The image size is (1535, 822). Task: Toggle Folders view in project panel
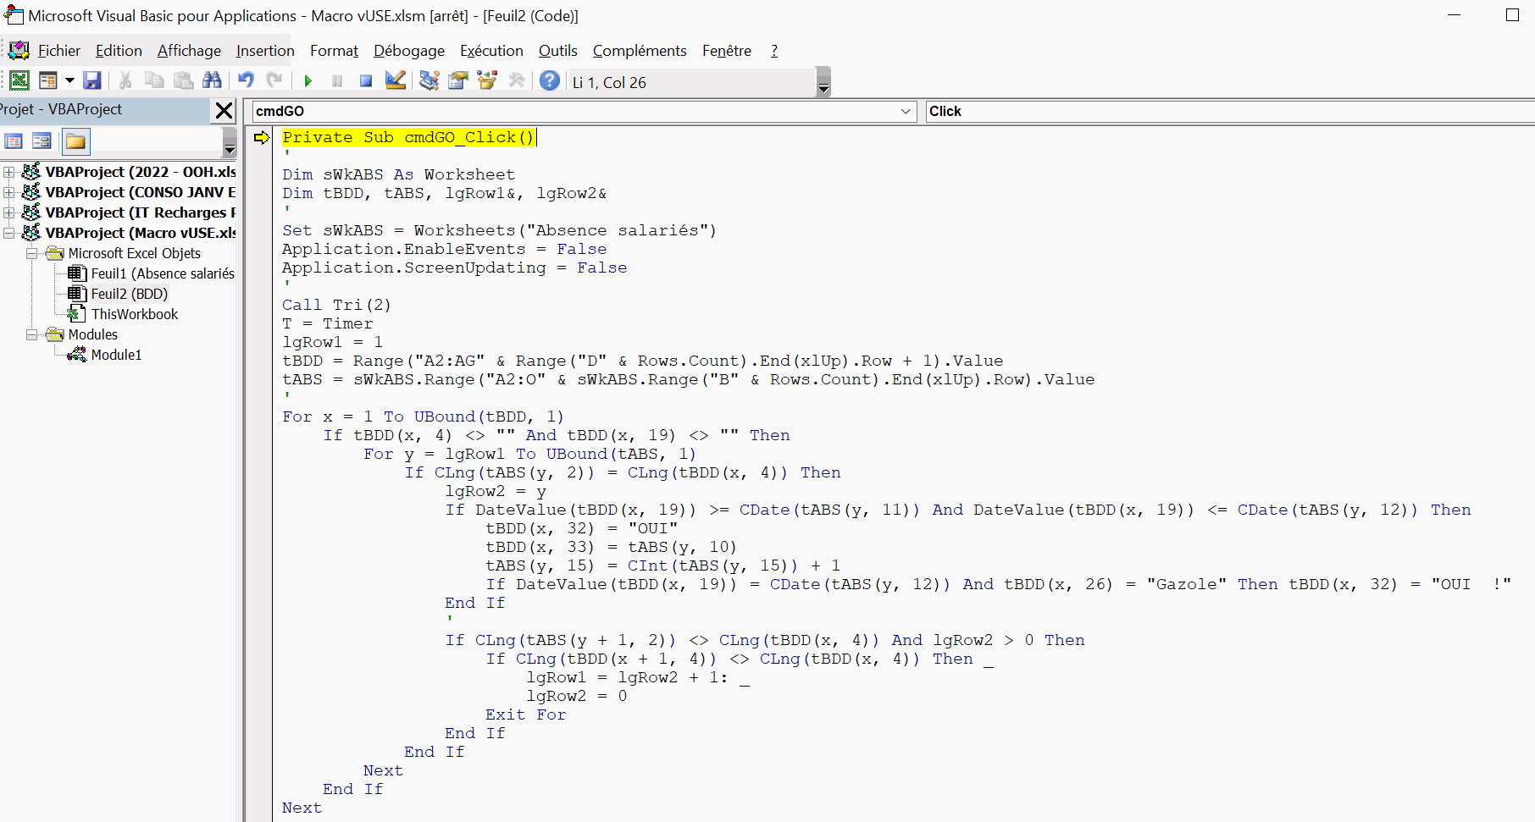tap(75, 141)
